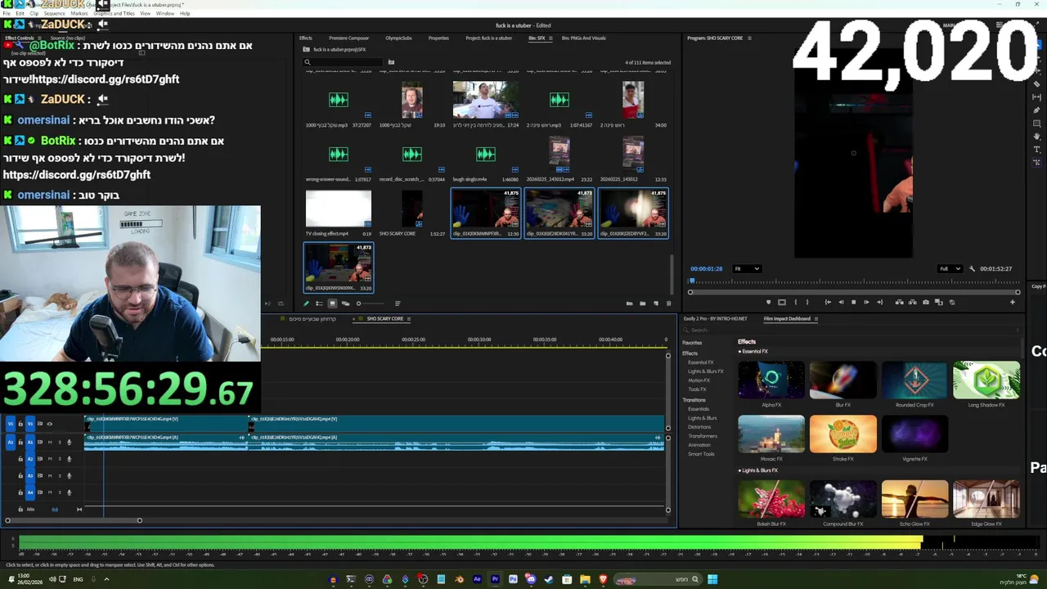Add a marker in the Program monitor
The image size is (1047, 589).
(x=768, y=302)
